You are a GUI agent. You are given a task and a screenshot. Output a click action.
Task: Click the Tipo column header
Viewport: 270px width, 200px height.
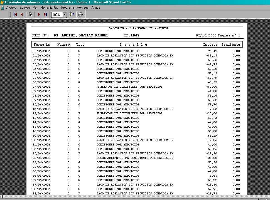point(80,45)
